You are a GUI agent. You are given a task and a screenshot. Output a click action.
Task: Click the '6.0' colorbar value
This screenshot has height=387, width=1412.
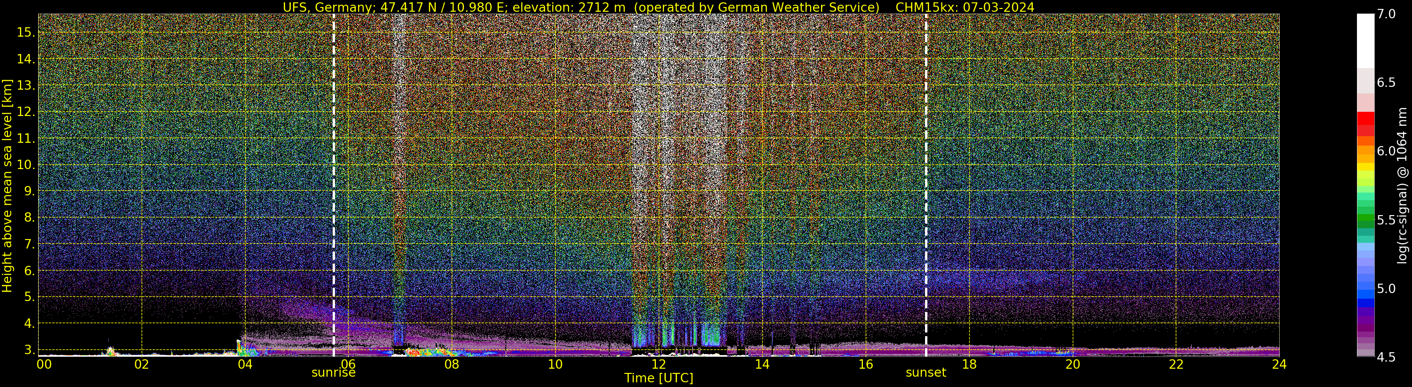[1386, 151]
